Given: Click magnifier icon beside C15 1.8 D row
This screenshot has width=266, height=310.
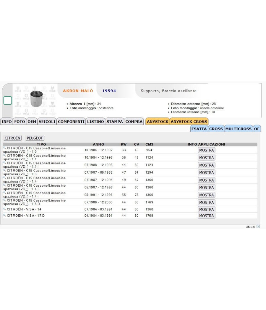Looking at the screenshot, I should [x=4, y=200].
